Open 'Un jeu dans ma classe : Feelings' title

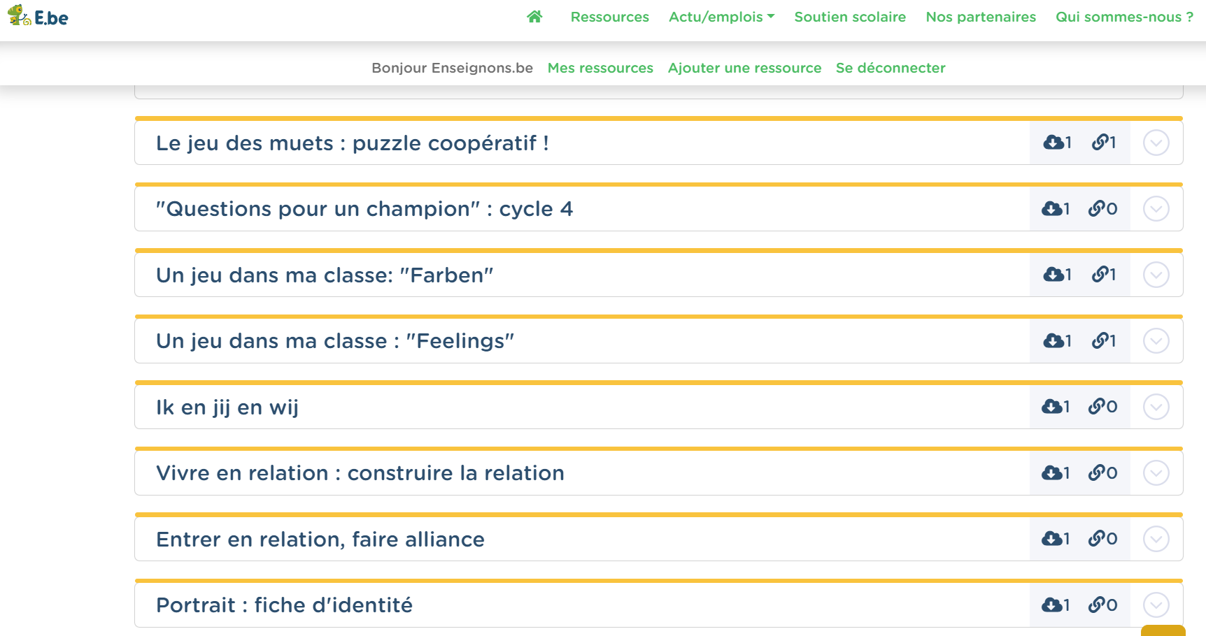[x=334, y=341]
